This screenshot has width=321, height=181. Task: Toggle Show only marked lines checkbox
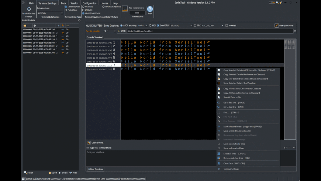pyautogui.click(x=219, y=148)
